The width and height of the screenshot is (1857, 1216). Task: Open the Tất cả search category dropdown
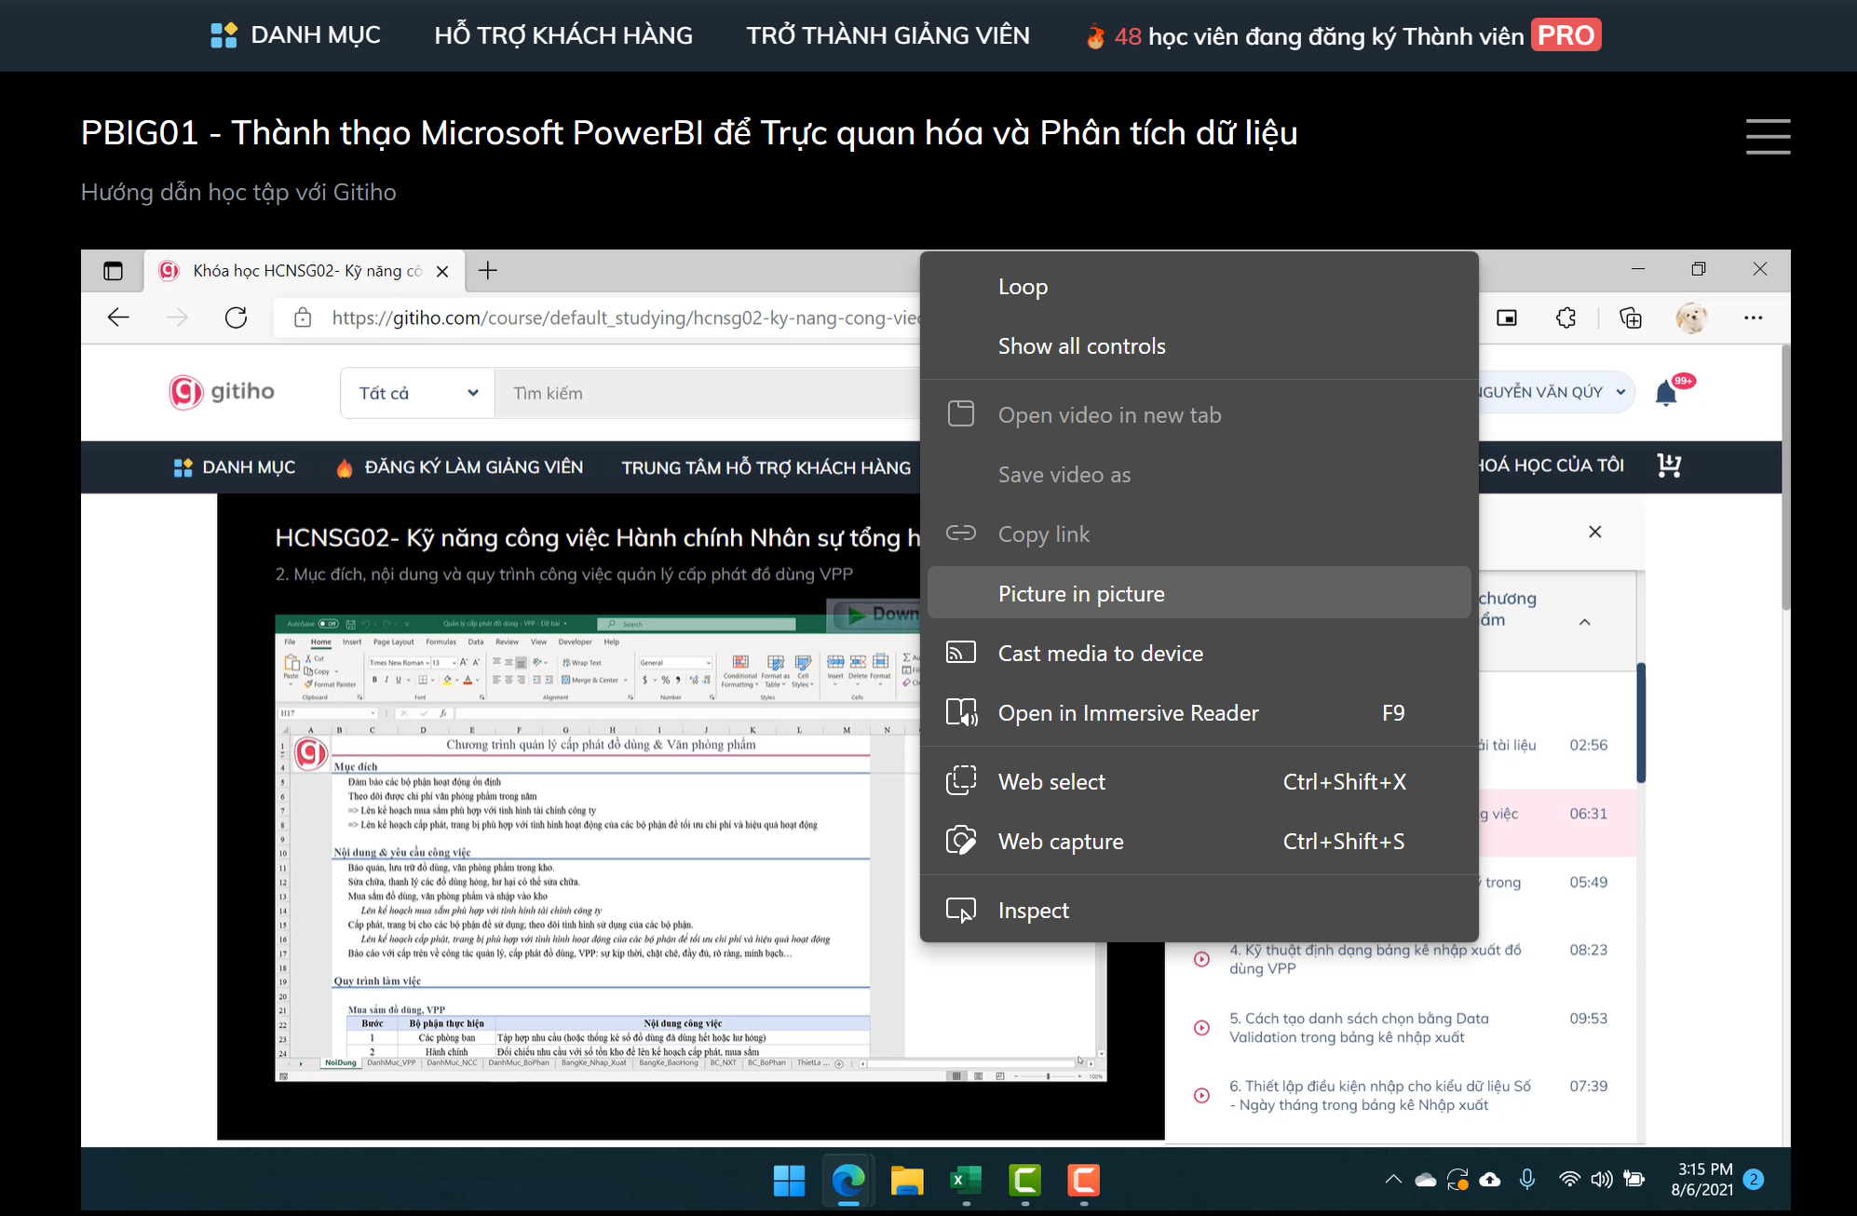(418, 393)
